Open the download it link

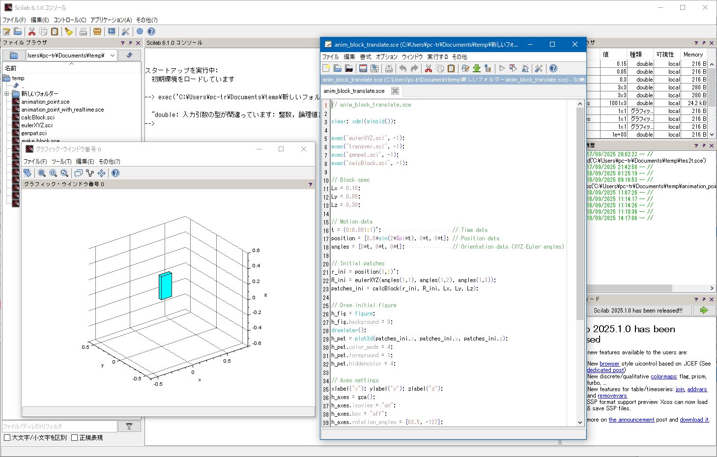pos(694,420)
